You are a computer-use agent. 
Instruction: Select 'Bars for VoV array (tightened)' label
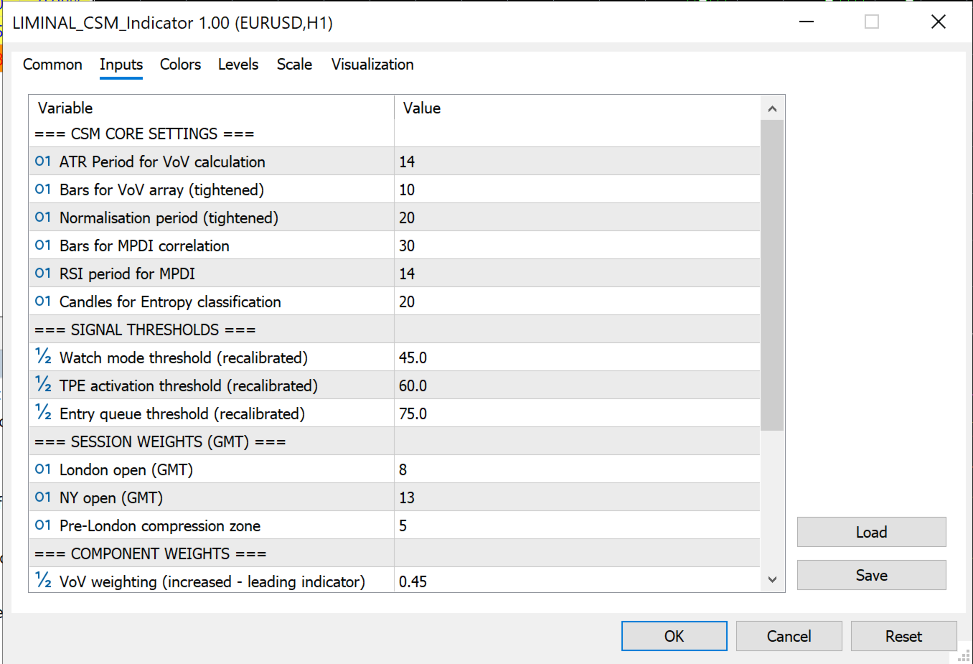[161, 190]
